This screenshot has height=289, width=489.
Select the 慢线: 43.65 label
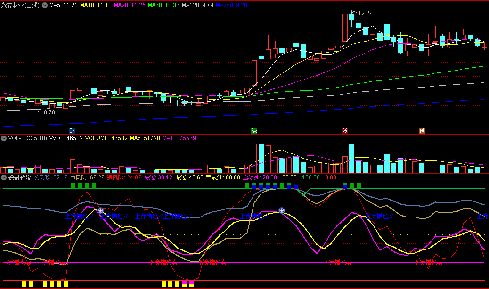[x=189, y=177]
